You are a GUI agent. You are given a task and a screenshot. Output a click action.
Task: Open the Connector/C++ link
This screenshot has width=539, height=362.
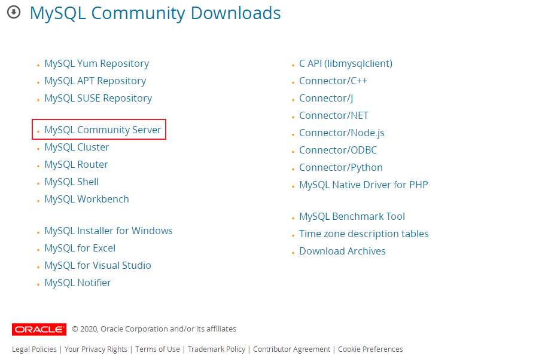pos(333,81)
